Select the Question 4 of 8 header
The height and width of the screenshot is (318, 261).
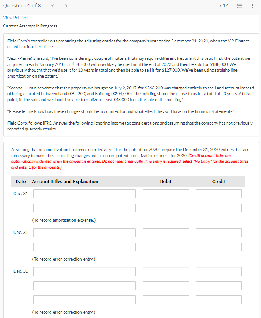pyautogui.click(x=22, y=5)
